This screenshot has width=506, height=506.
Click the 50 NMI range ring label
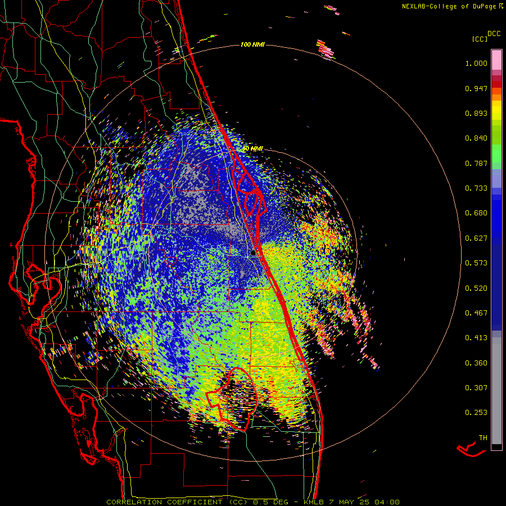[x=252, y=149]
